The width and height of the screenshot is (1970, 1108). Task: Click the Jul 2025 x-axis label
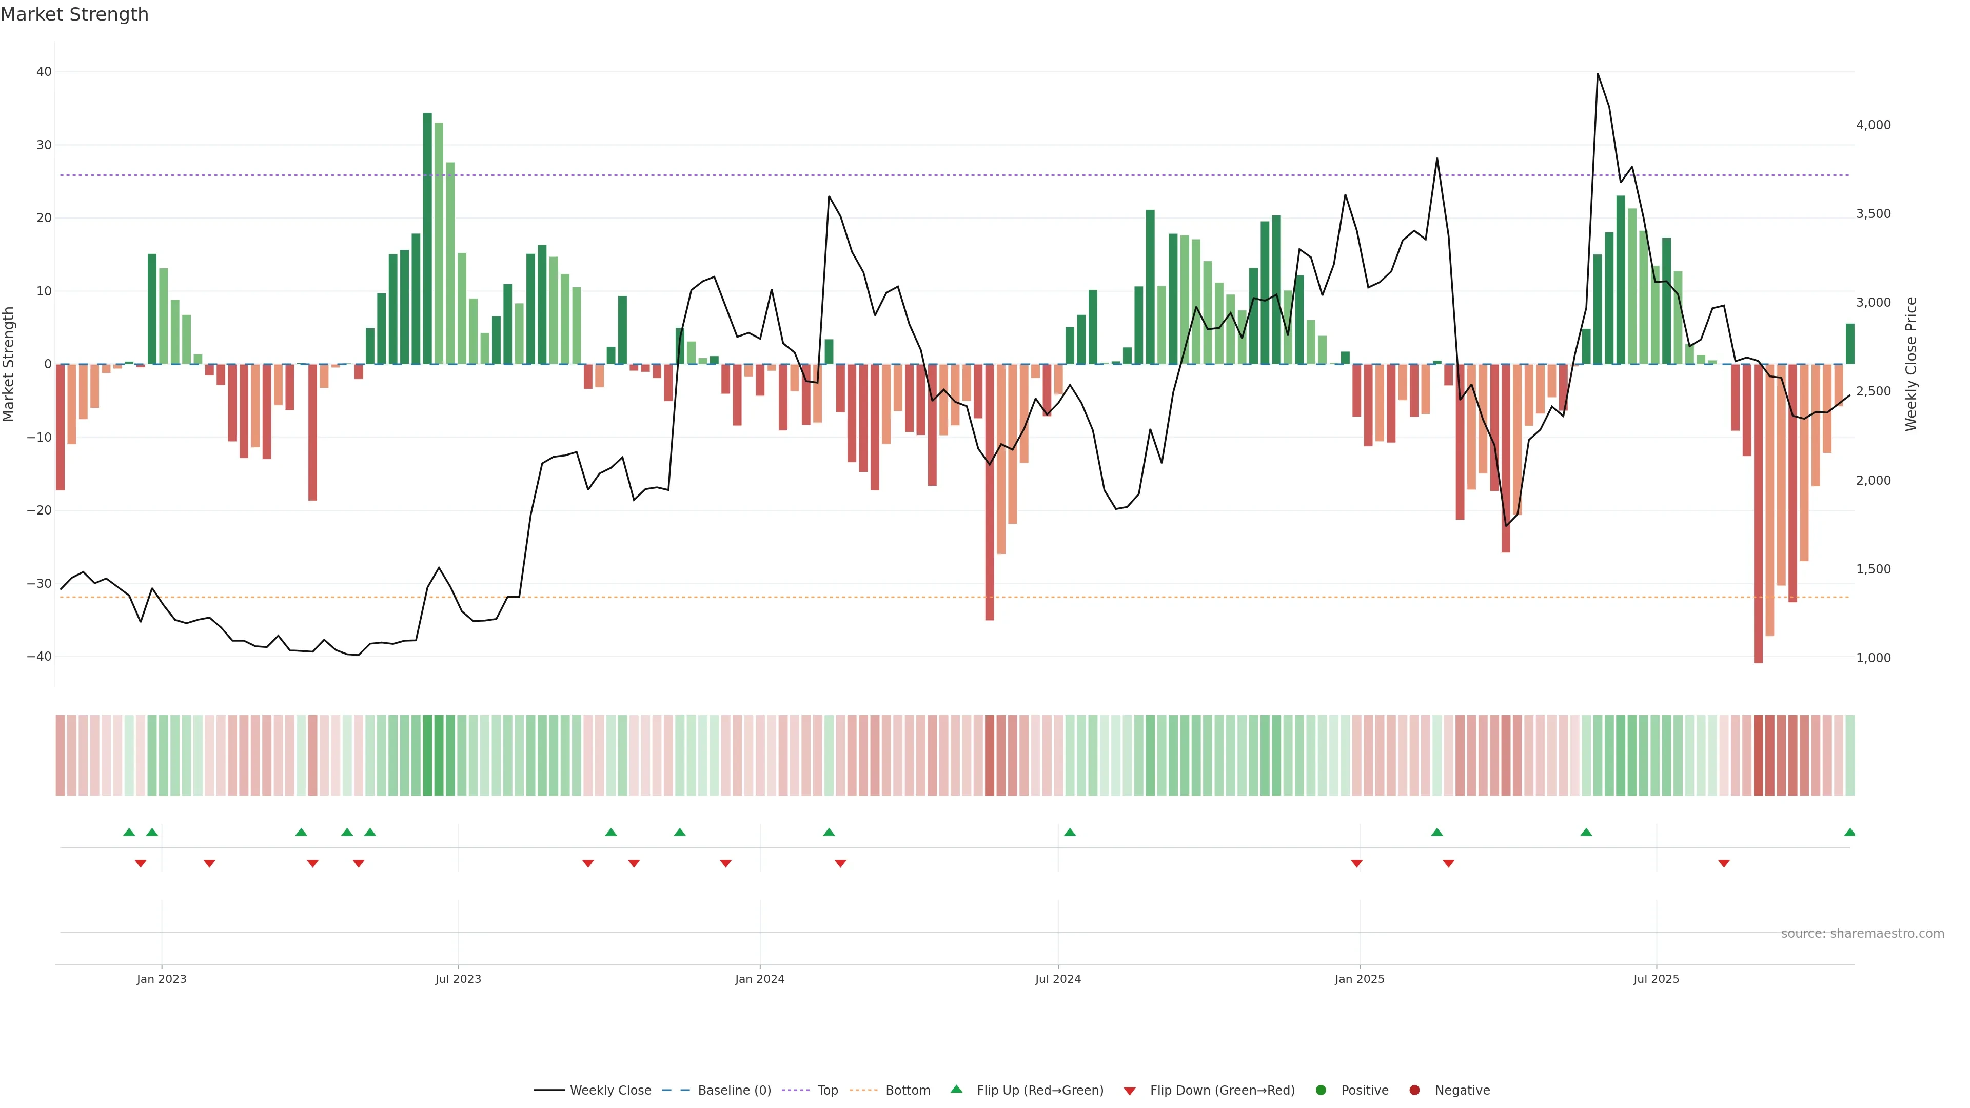tap(1656, 979)
